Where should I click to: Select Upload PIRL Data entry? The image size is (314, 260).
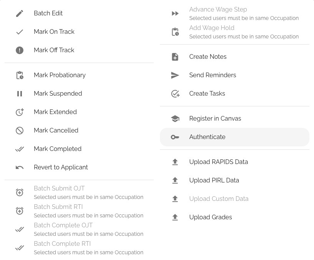[x=234, y=181]
